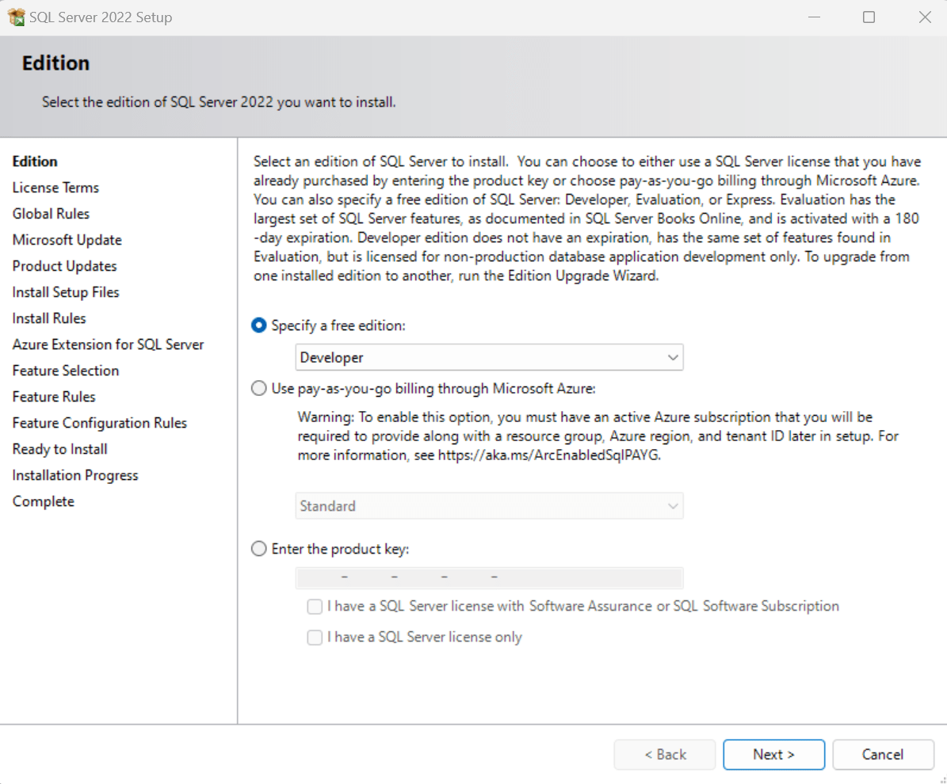Image resolution: width=947 pixels, height=784 pixels.
Task: Select the Feature Selection step
Action: click(x=66, y=371)
